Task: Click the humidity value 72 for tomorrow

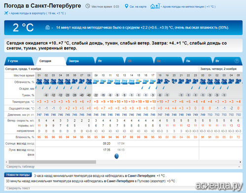Action: tap(238, 137)
